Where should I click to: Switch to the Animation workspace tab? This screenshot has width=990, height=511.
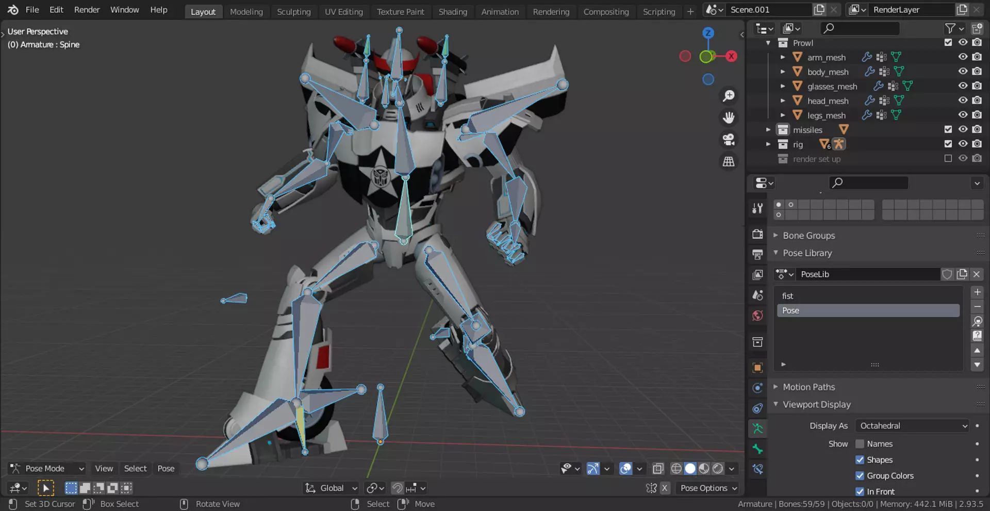tap(500, 11)
